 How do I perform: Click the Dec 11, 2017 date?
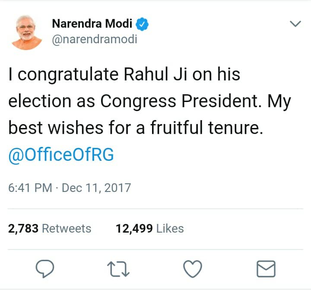[x=96, y=188]
